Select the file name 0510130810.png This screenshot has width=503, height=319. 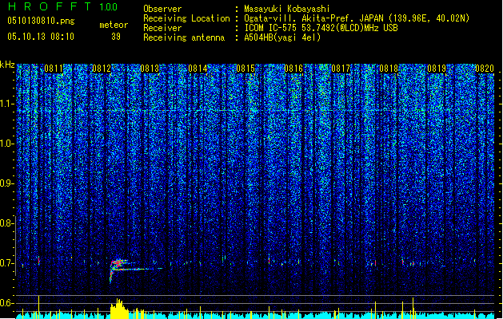tap(41, 21)
